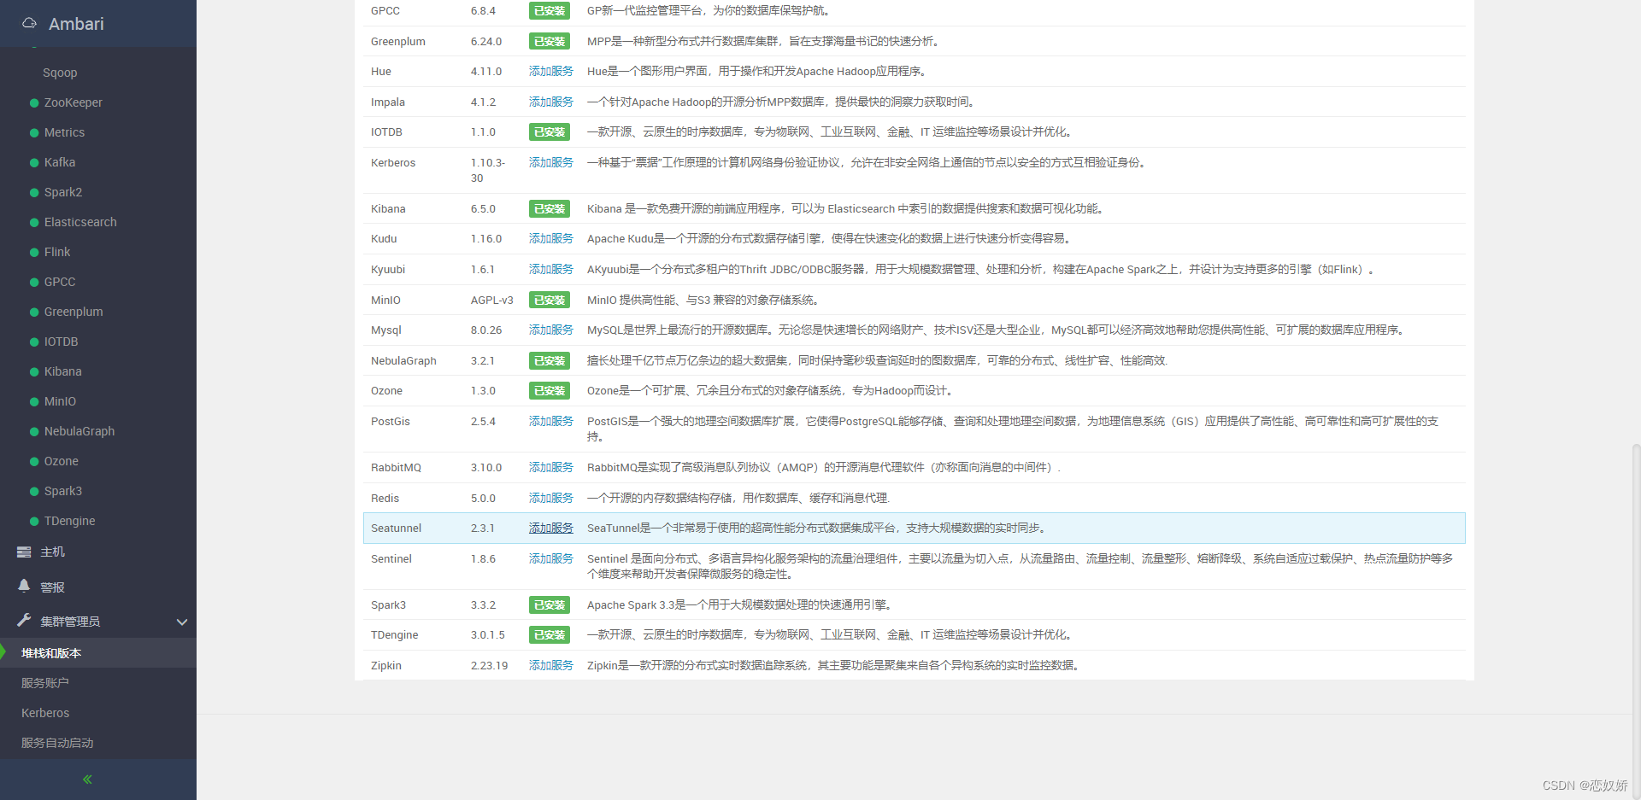Open GPCC service in sidebar

60,282
